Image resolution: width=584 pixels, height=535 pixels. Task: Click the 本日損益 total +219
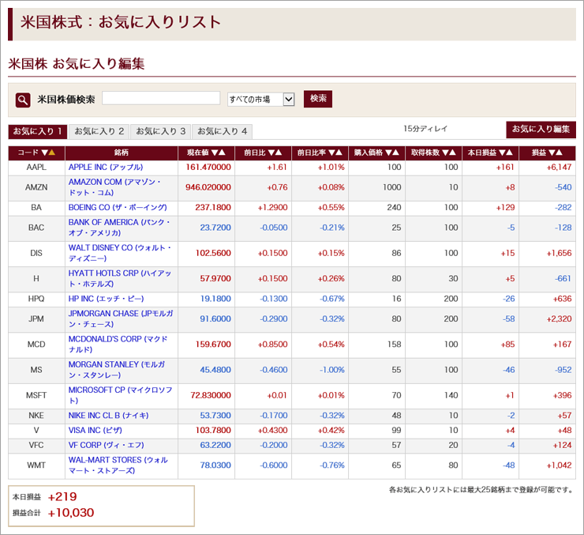click(x=62, y=496)
